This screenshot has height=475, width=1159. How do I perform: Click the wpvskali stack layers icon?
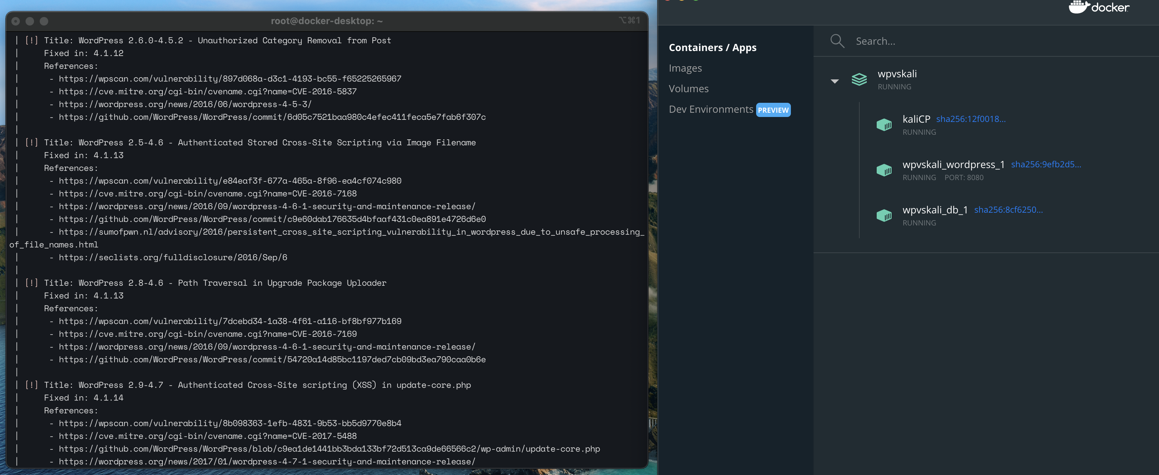click(x=859, y=80)
